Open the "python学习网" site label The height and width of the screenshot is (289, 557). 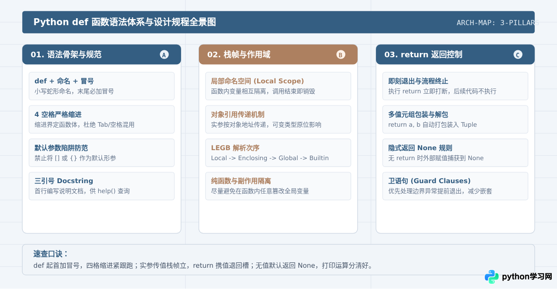(x=527, y=277)
